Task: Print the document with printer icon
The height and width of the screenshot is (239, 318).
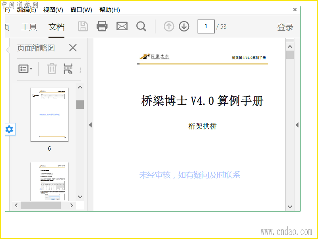Action: point(102,26)
